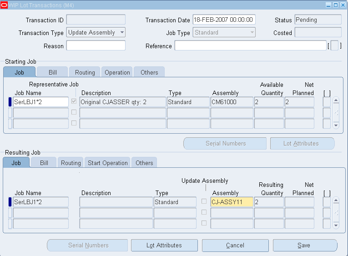The width and height of the screenshot is (348, 256).
Task: Click the second empty Starting Job Name field
Action: pos(41,113)
